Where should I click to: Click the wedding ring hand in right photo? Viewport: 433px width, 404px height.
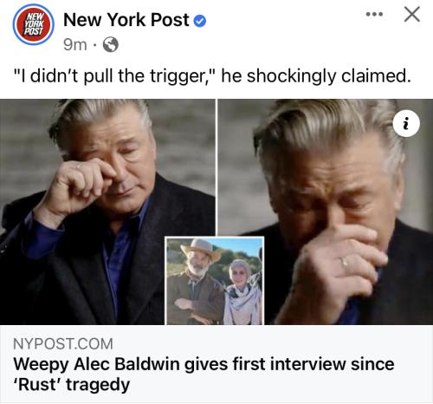338,271
